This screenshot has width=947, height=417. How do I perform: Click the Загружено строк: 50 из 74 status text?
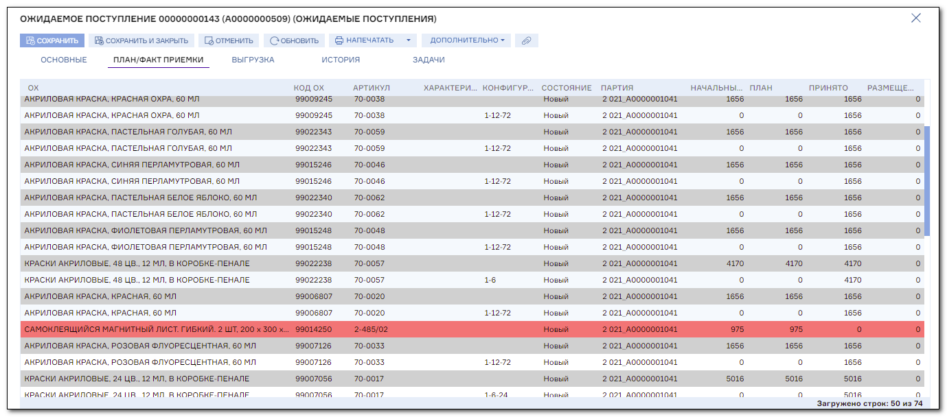point(869,403)
